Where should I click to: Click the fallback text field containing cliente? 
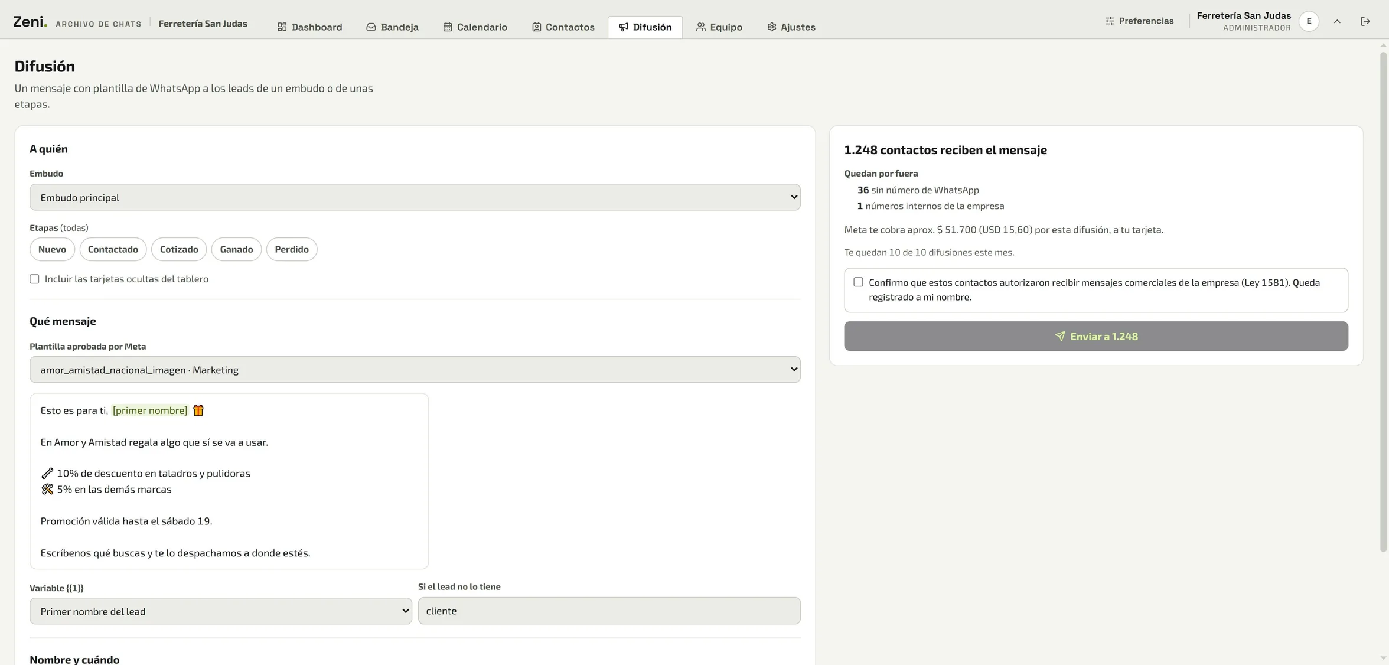point(609,611)
